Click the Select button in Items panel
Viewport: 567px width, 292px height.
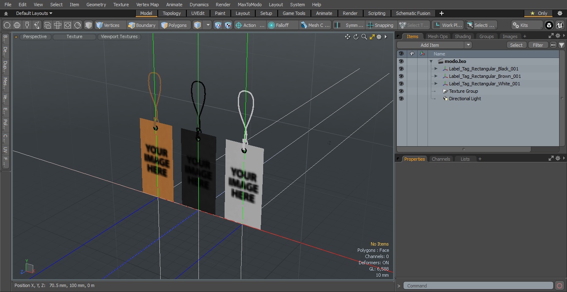point(516,45)
